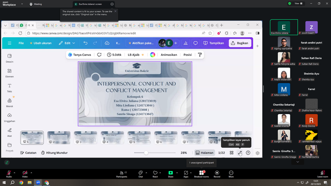Click Tanya Canva assistant button
Image resolution: width=331 pixels, height=186 pixels.
click(x=80, y=55)
